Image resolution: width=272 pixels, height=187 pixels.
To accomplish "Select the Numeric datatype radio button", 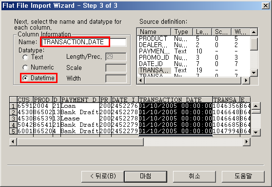I will (x=25, y=68).
